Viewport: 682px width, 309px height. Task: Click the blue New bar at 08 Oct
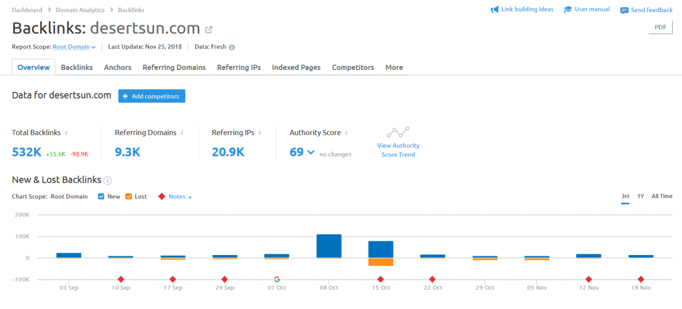pos(329,246)
